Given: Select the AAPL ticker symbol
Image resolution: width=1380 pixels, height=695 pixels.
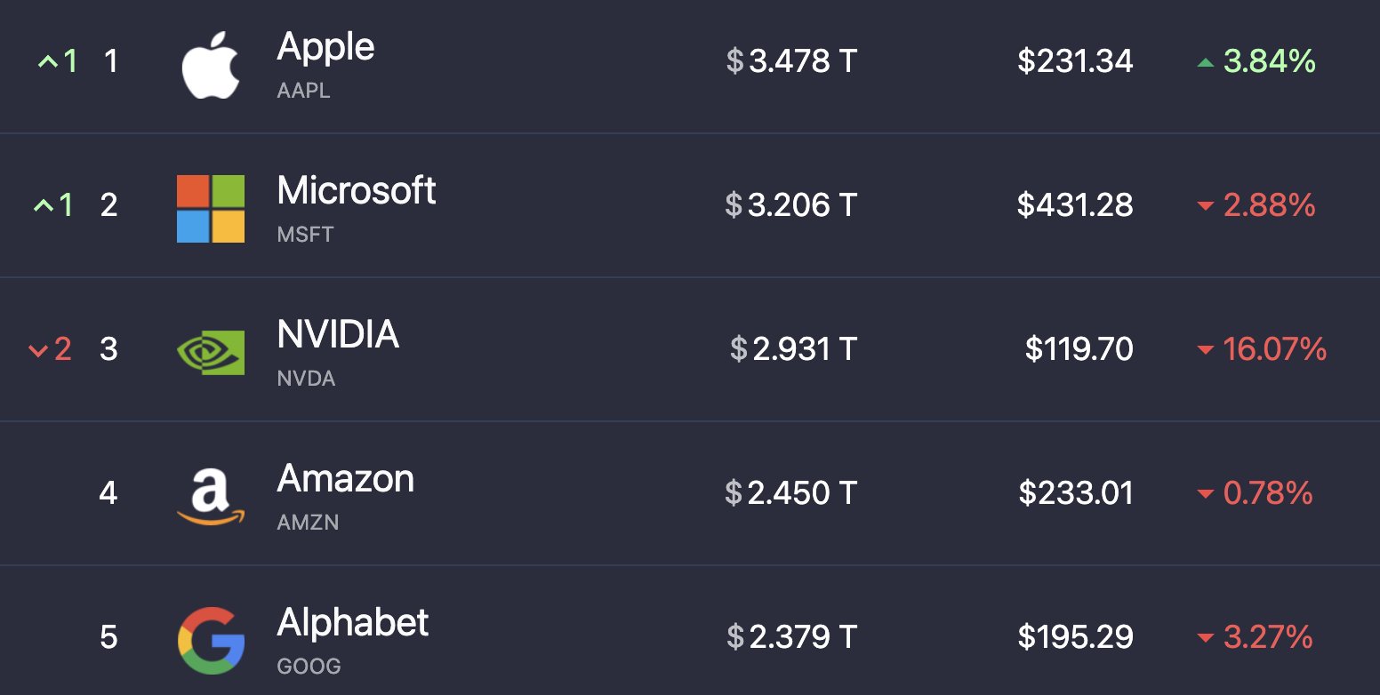Looking at the screenshot, I should pos(303,91).
